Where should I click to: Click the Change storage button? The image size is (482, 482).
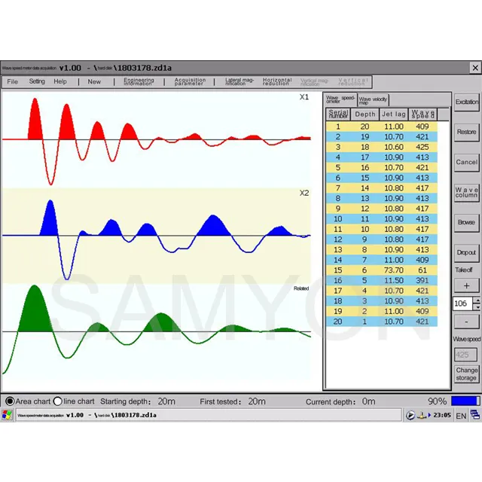[x=467, y=374]
